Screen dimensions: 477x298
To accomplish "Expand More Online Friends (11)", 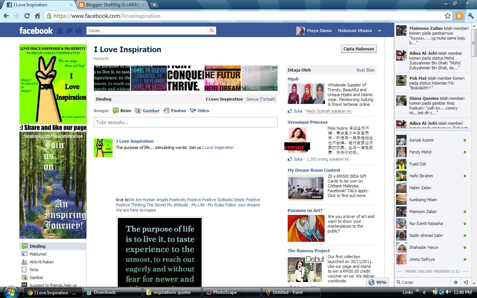I will [432, 271].
